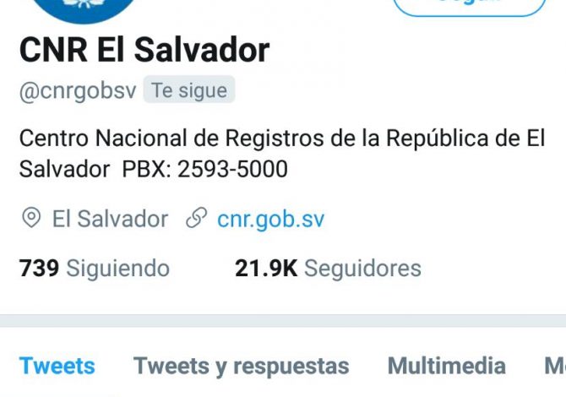Tap the 21.9K followers count number

(x=266, y=269)
